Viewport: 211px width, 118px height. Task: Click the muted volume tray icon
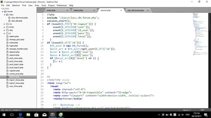coord(183,115)
